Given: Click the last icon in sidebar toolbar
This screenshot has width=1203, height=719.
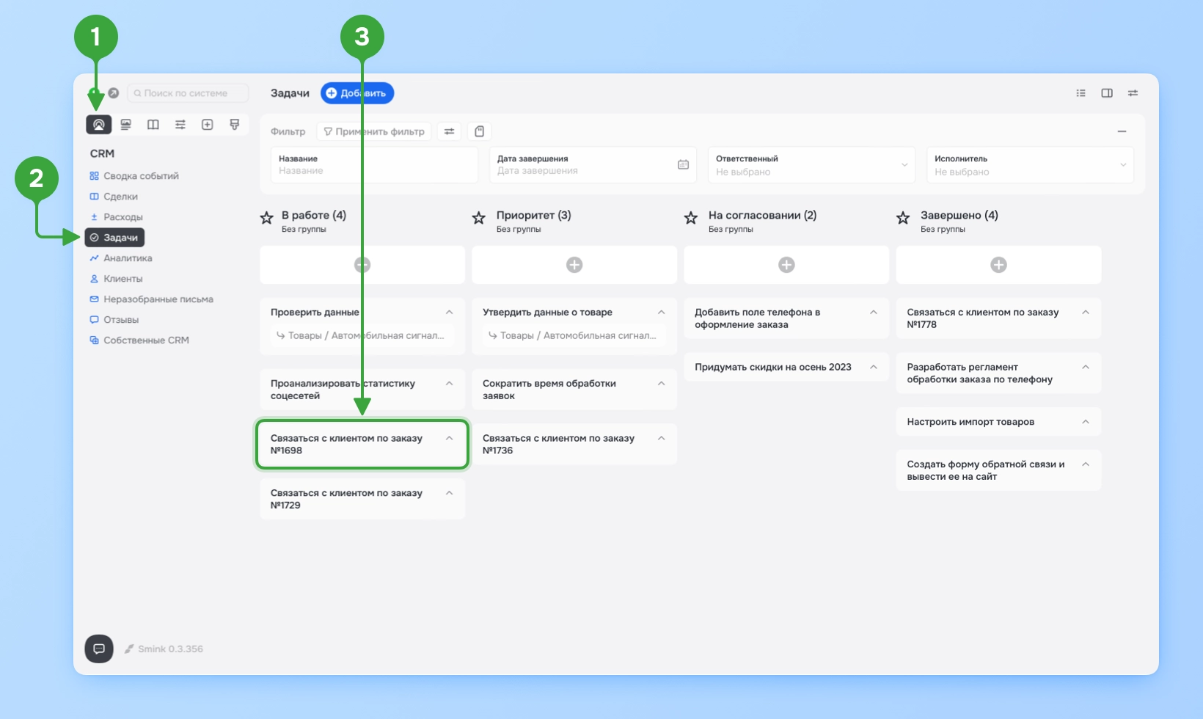Looking at the screenshot, I should coord(234,125).
